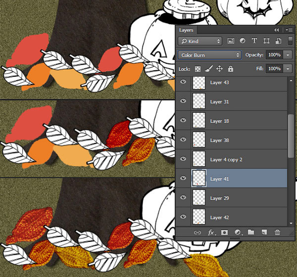Click the Link layers icon
The height and width of the screenshot is (277, 297).
coord(198,232)
